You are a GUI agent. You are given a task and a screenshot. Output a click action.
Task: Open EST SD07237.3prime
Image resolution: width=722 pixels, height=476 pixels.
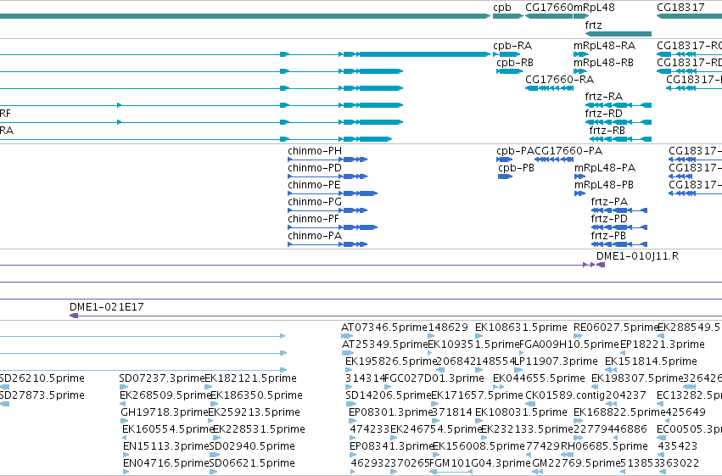point(123,387)
